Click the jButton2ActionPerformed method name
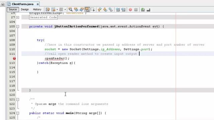The height and width of the screenshot is (120, 214). (x=76, y=26)
